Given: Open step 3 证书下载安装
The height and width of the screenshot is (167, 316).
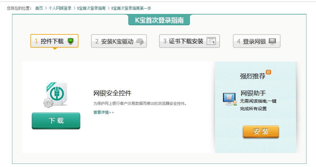Looking at the screenshot, I should click(x=189, y=41).
